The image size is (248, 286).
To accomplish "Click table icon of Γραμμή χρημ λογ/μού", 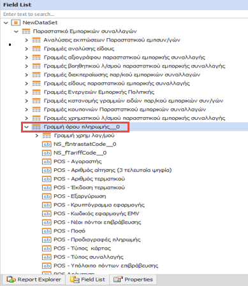I will pos(47,136).
